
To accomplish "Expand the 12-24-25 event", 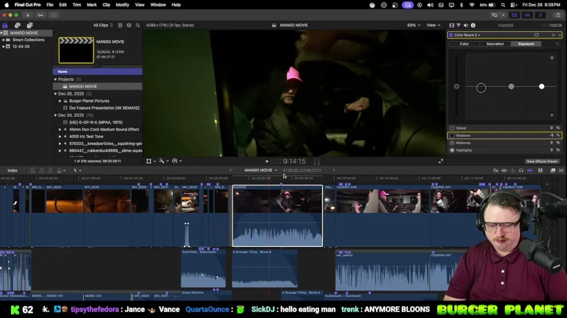I will pyautogui.click(x=4, y=46).
